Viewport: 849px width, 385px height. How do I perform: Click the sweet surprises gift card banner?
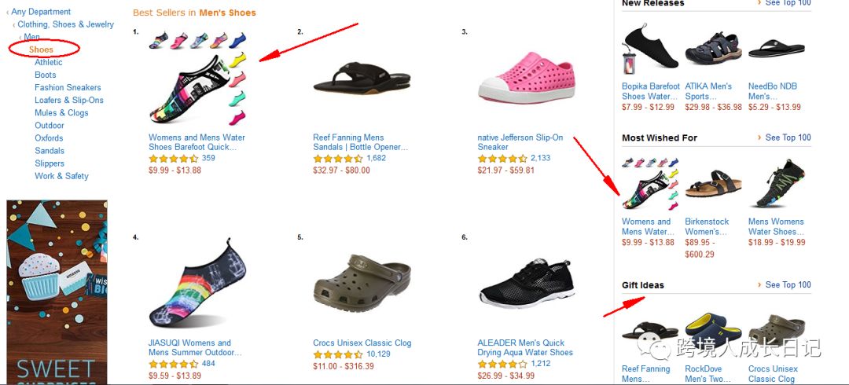pos(57,292)
